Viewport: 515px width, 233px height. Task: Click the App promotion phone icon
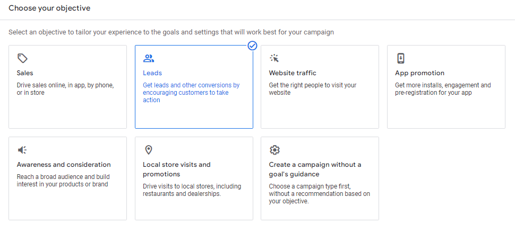[x=400, y=58]
